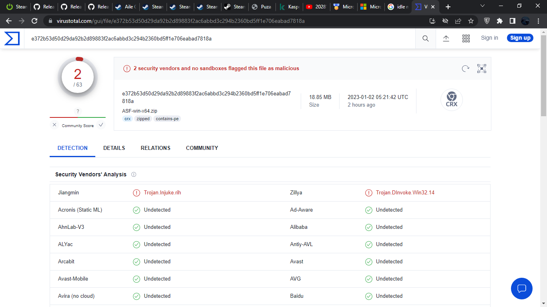547x307 pixels.
Task: Click the 2023-01-02 05:21:42 UTC timestamp
Action: tap(378, 97)
